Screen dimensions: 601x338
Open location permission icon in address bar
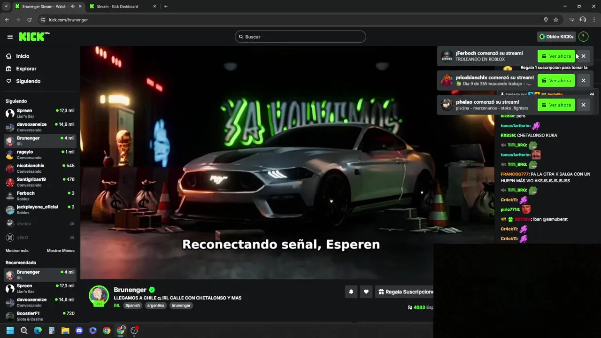tap(546, 20)
